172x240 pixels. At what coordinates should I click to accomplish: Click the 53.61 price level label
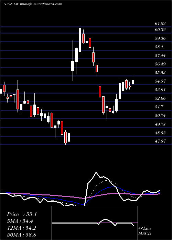point(160,90)
